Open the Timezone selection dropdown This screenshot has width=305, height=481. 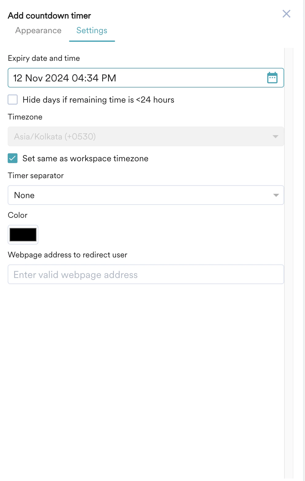[x=146, y=136]
